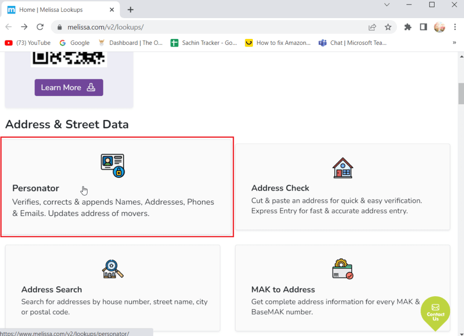Share this page via address bar icon
This screenshot has height=336, width=464.
point(372,27)
